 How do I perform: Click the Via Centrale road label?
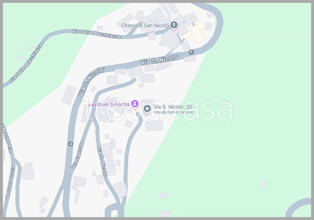point(78,154)
